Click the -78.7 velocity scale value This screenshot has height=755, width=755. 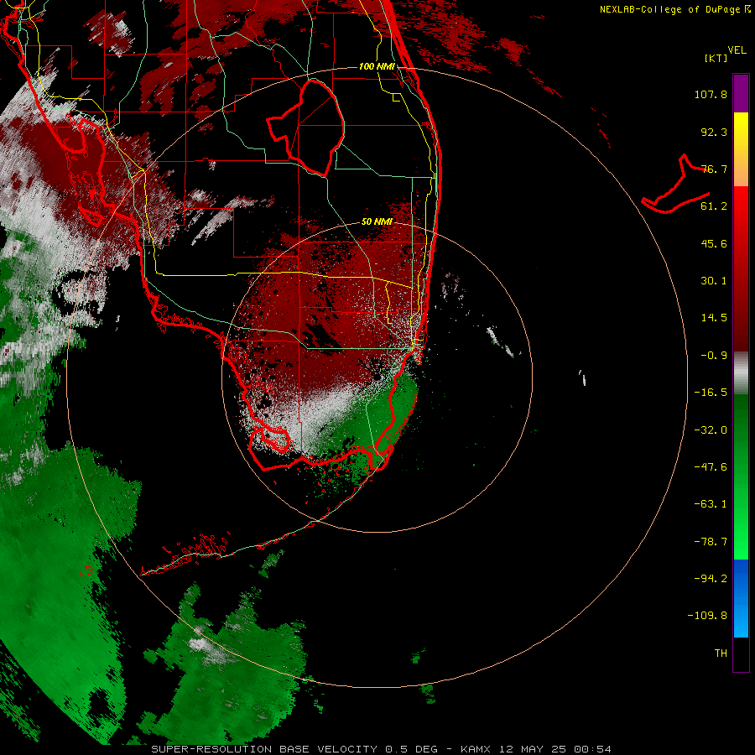pos(711,542)
